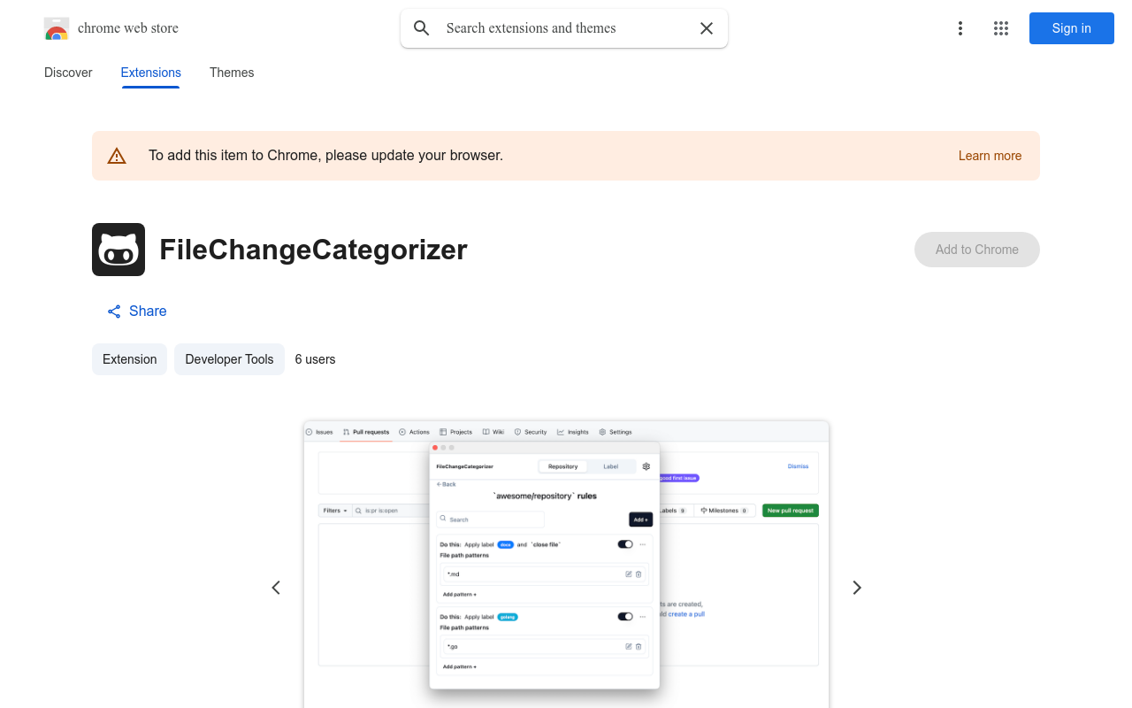Click the Chrome Web Store logo
The width and height of the screenshot is (1132, 708).
click(x=57, y=28)
